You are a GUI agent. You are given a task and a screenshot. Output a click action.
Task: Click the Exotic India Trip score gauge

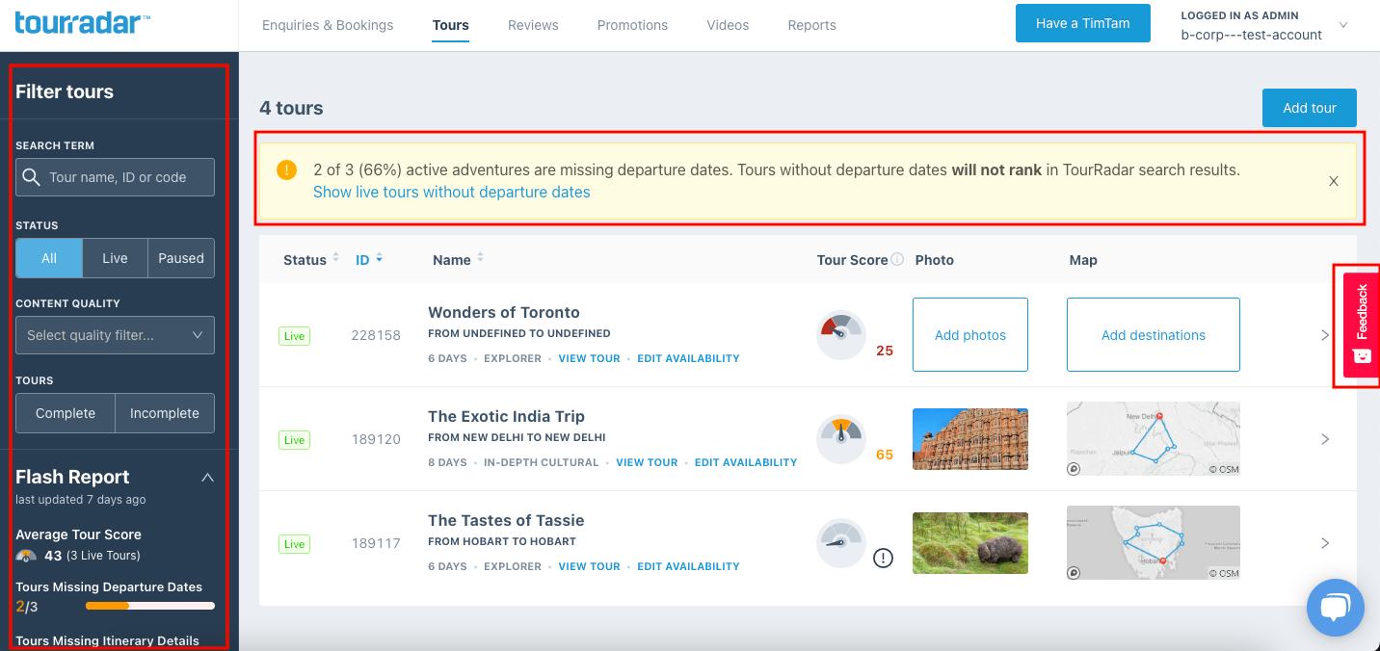point(840,438)
